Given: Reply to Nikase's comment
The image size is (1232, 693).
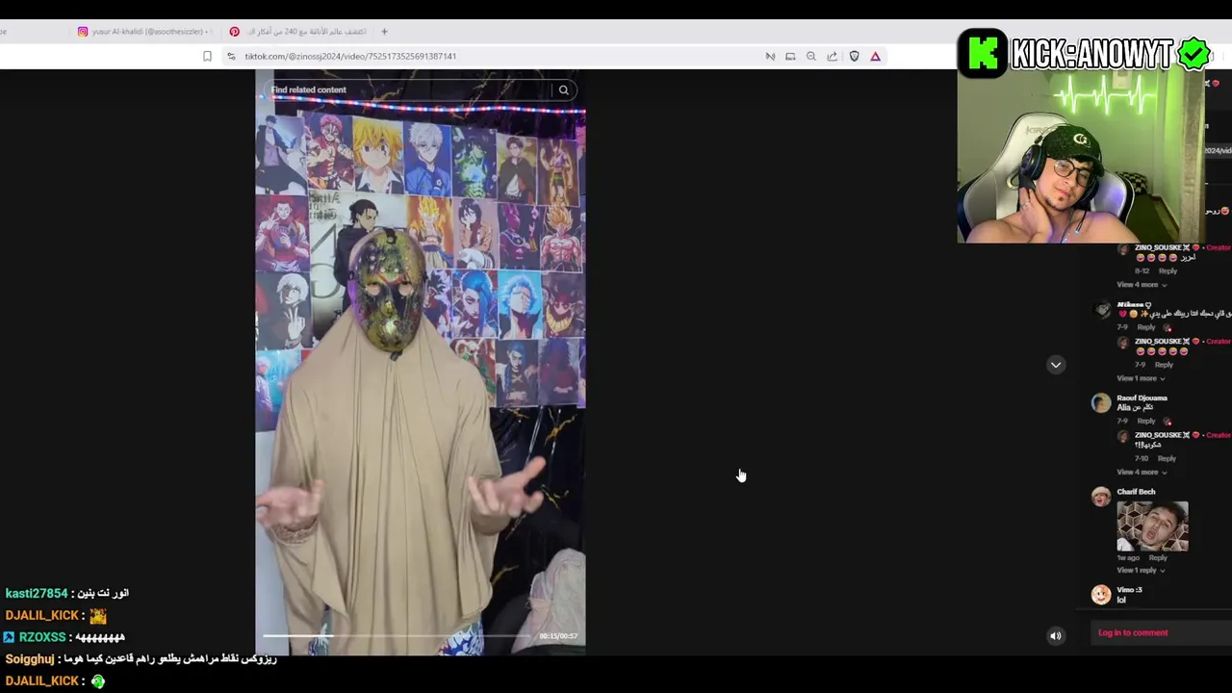Looking at the screenshot, I should click(1145, 327).
